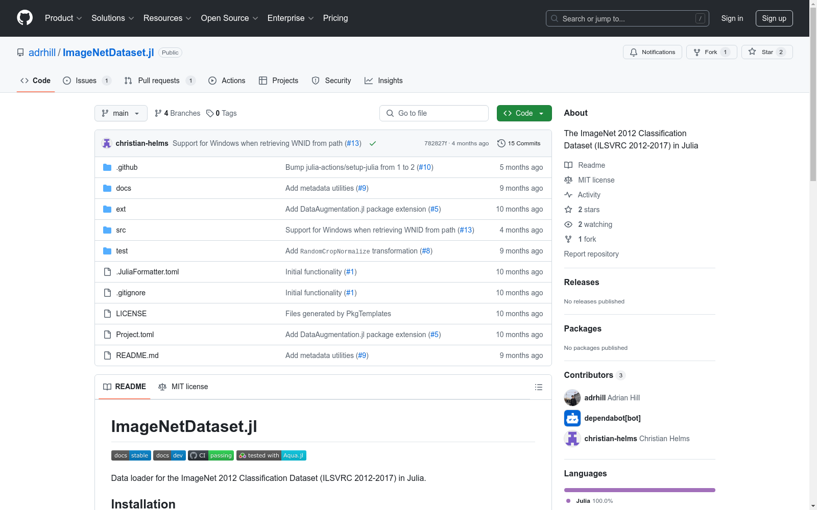817x510 pixels.
Task: Open the commits history clock icon
Action: point(501,143)
